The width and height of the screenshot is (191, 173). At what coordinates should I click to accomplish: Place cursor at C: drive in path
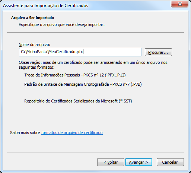[23, 52]
